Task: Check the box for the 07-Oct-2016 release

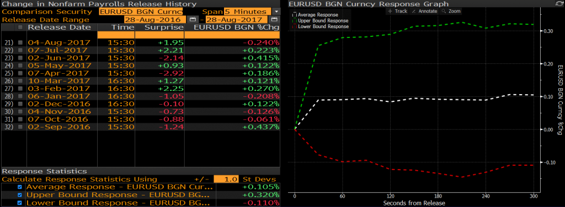Action: (20, 119)
